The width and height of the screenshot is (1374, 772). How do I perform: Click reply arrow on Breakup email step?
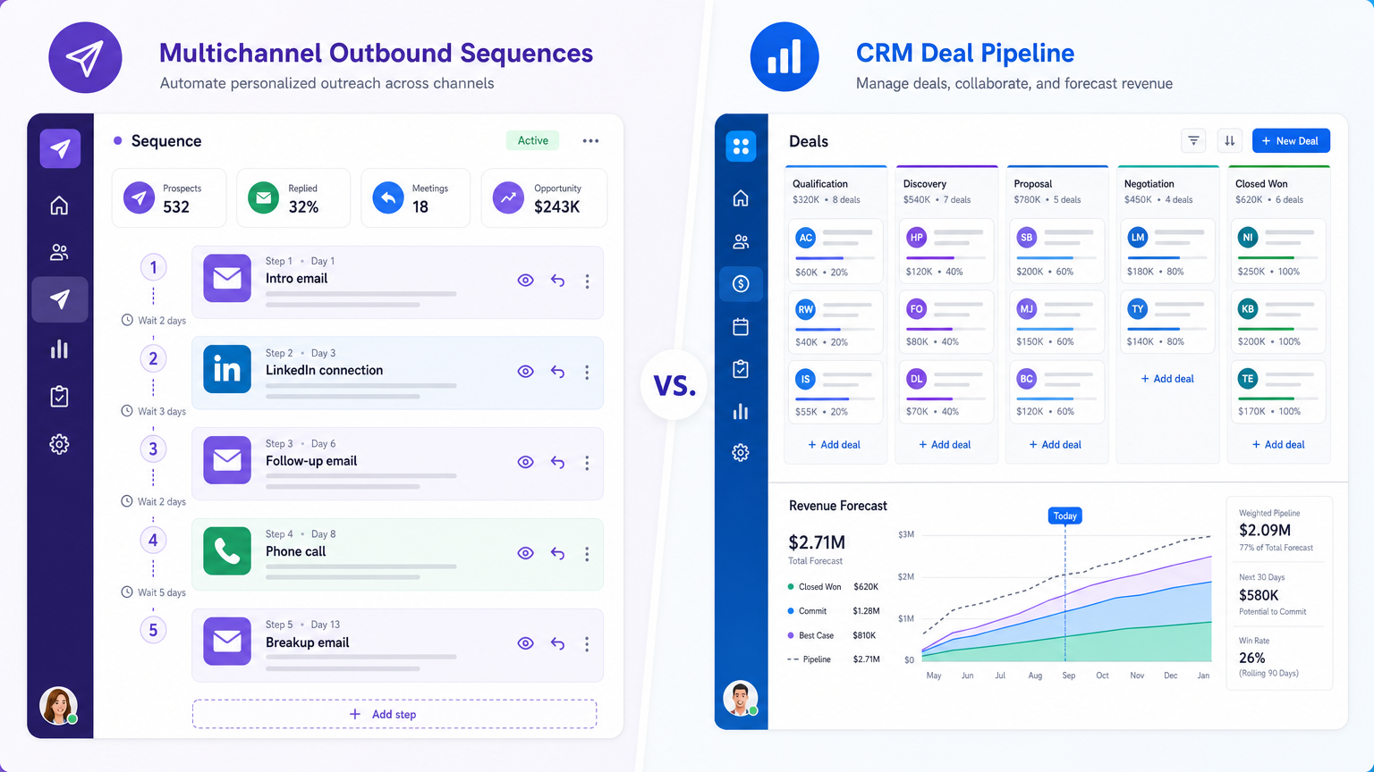click(557, 643)
